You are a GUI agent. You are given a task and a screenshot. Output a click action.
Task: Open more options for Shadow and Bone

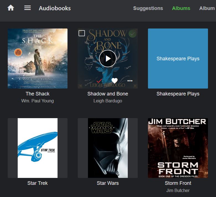[130, 81]
